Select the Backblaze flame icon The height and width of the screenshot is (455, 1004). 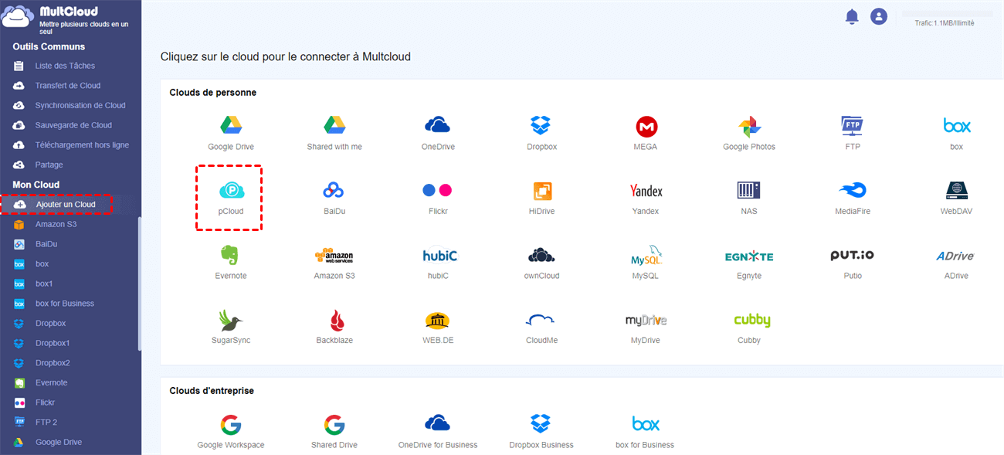point(334,320)
